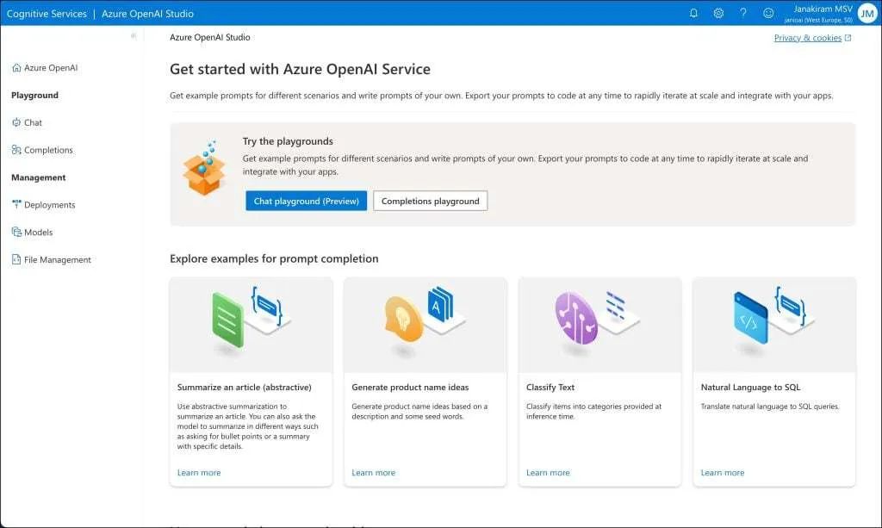The image size is (882, 528).
Task: Open the settings gear icon
Action: pos(718,13)
